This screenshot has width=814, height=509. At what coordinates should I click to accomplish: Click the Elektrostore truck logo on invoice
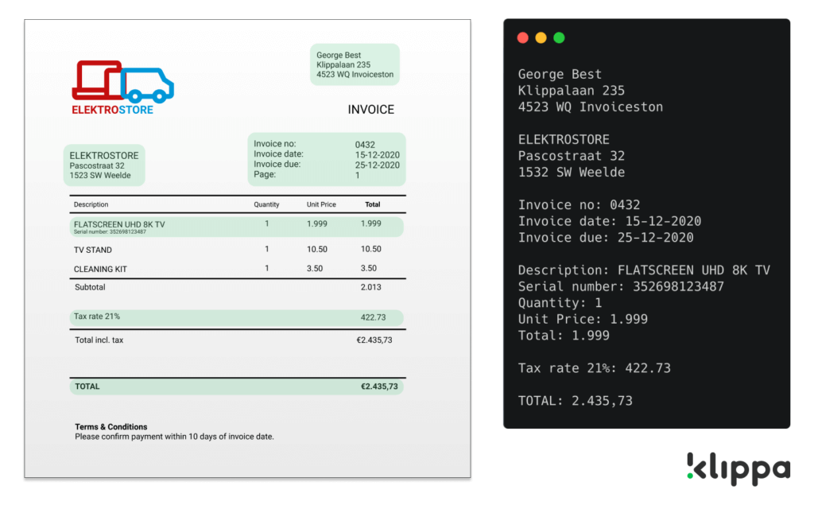point(122,81)
